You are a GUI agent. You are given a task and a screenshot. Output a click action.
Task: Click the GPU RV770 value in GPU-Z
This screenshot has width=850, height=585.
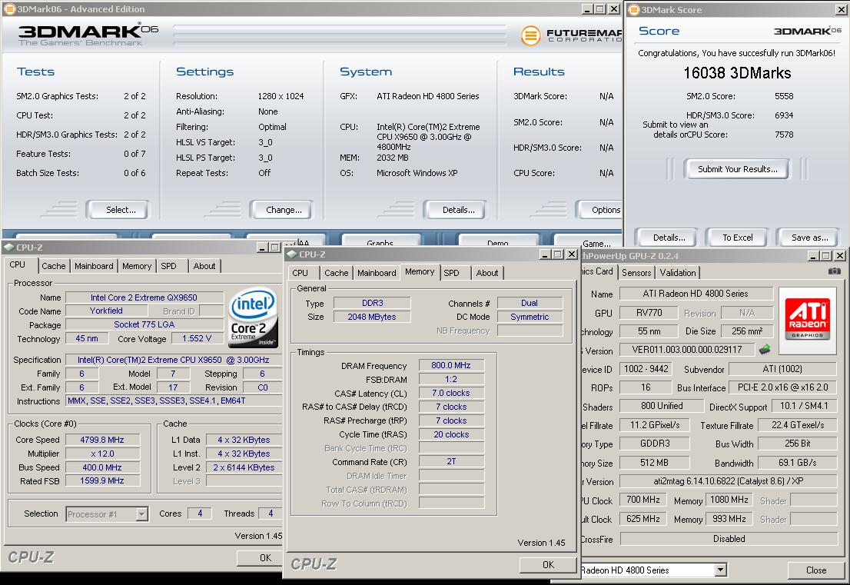coord(649,313)
